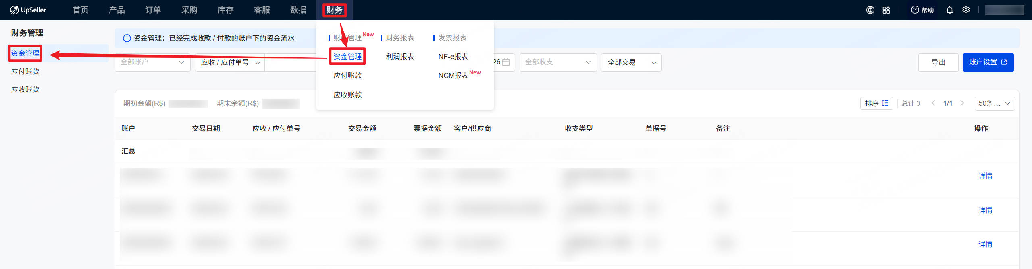This screenshot has height=269, width=1032.
Task: Click the help question mark icon
Action: pyautogui.click(x=915, y=10)
